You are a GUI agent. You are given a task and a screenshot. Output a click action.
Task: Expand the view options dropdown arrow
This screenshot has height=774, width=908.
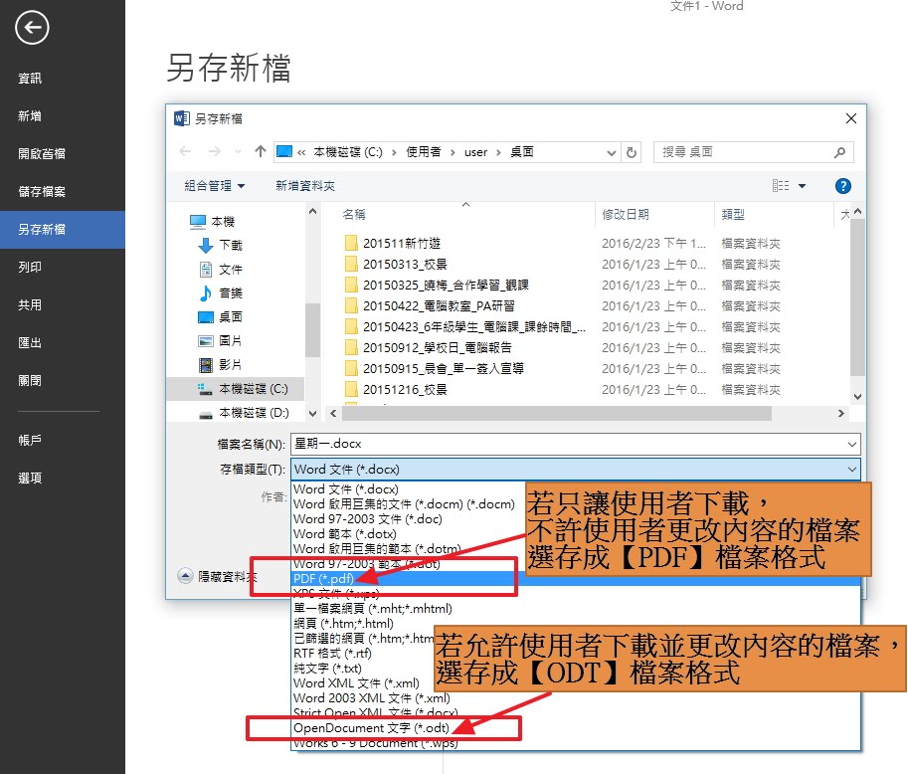[802, 186]
